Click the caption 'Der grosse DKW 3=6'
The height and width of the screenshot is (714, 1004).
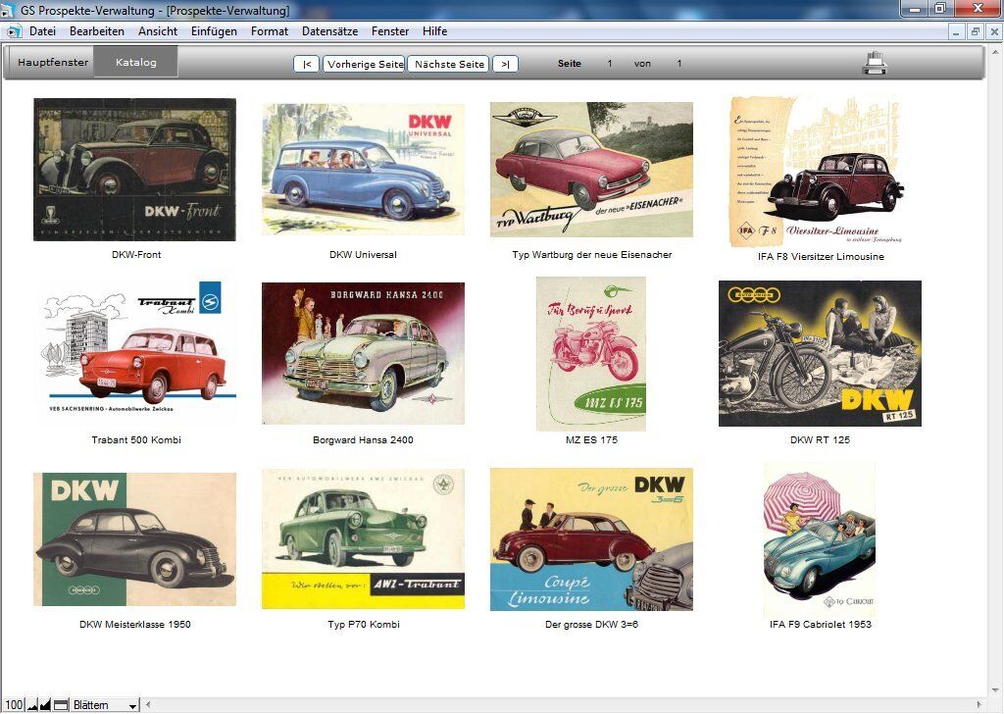[591, 625]
